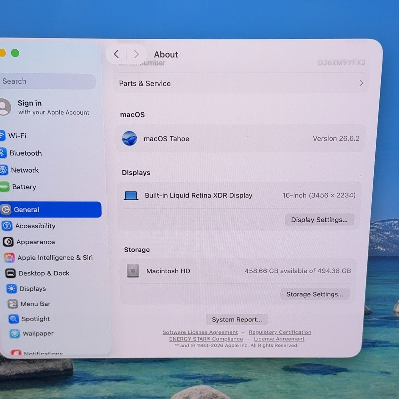
Task: Click the Accessibility icon in sidebar
Action: (7, 226)
